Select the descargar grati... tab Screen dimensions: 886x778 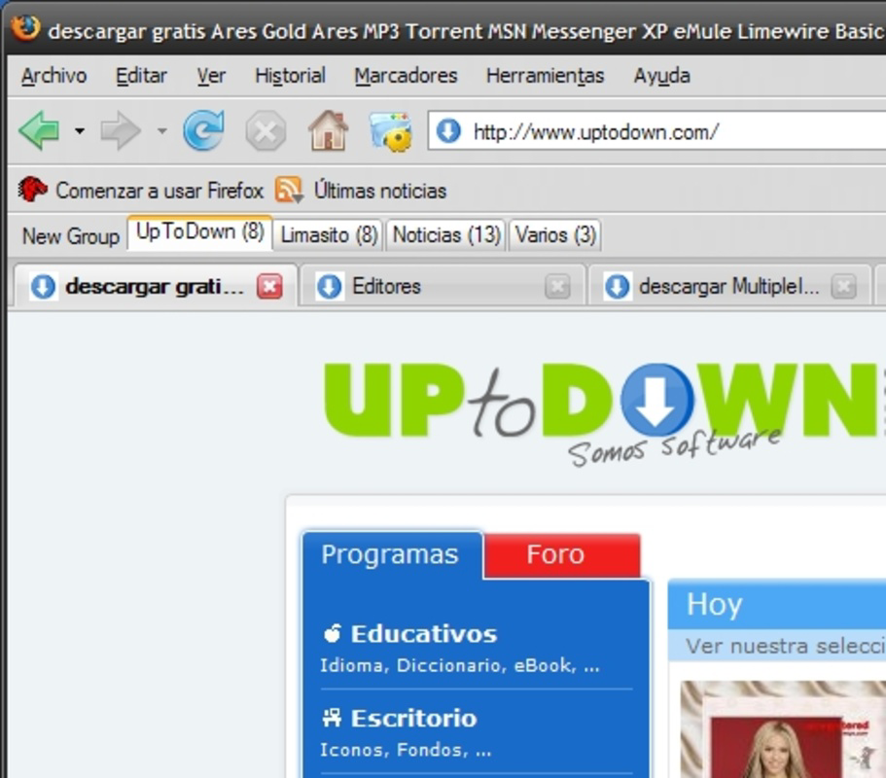click(156, 286)
